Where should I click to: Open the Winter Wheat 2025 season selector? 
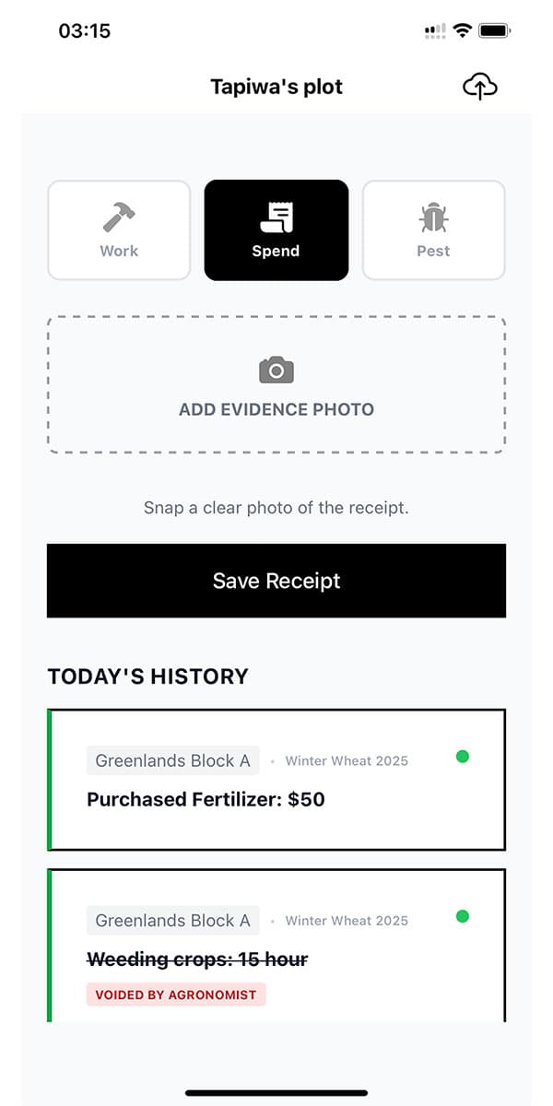[346, 760]
